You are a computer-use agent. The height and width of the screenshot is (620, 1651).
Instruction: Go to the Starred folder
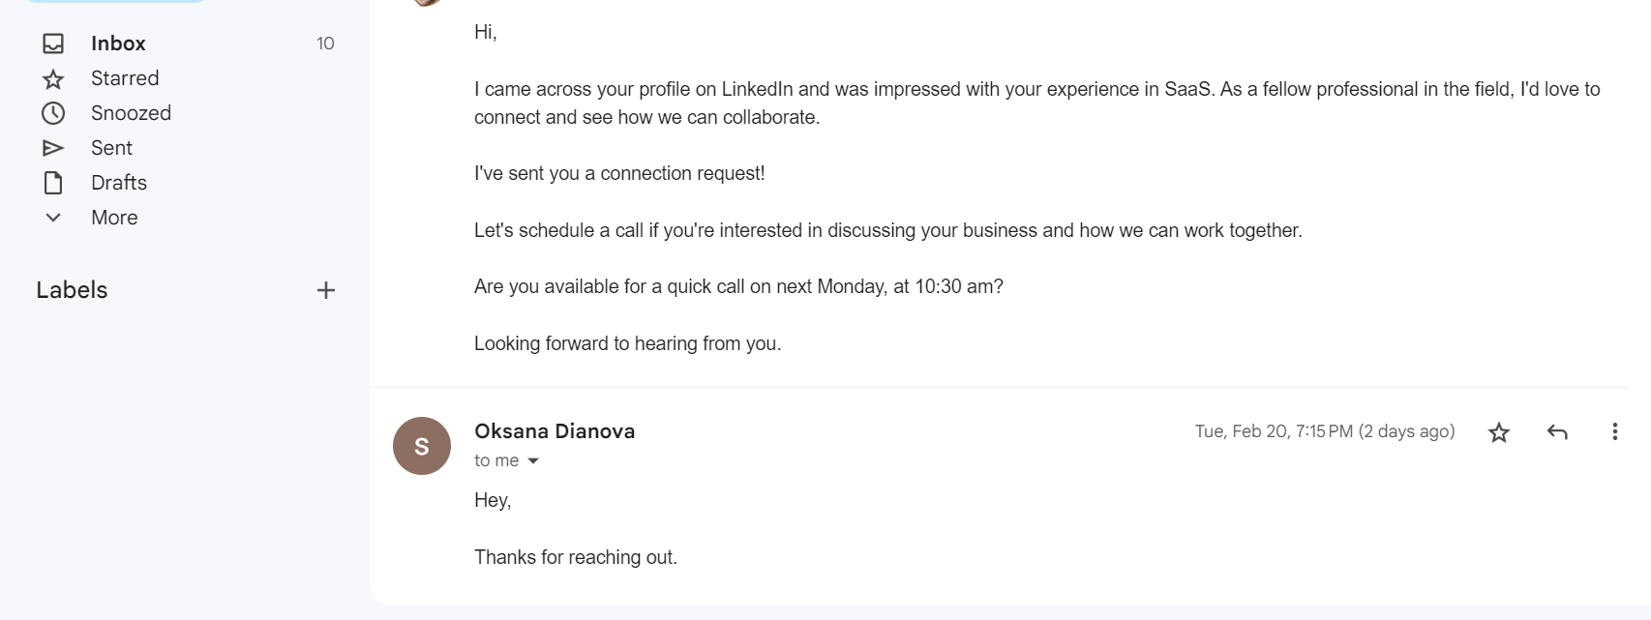coord(125,78)
